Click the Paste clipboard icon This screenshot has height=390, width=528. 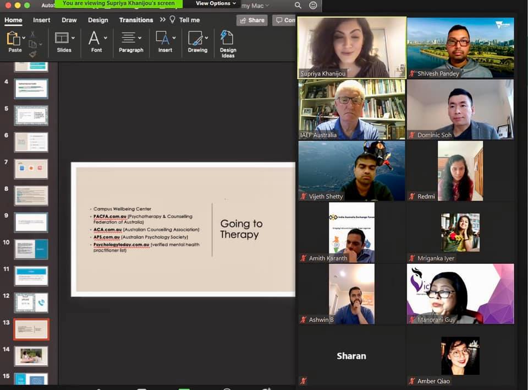point(12,39)
